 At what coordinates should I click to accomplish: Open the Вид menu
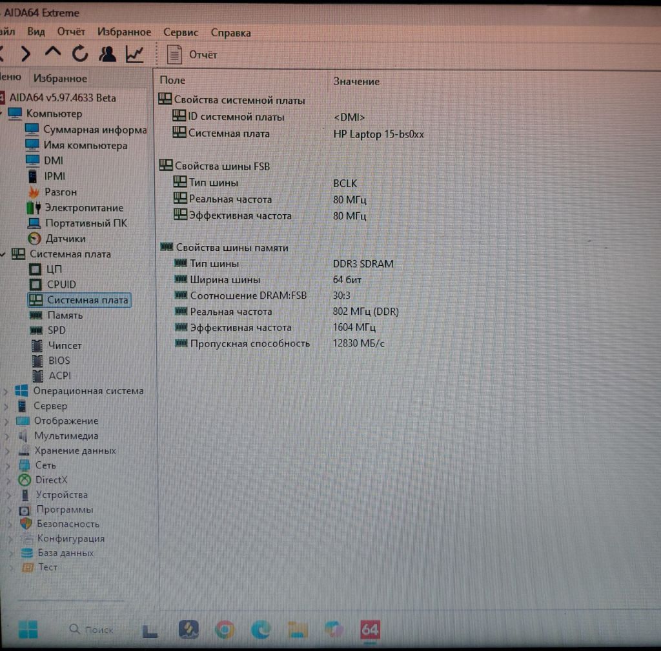click(x=36, y=32)
